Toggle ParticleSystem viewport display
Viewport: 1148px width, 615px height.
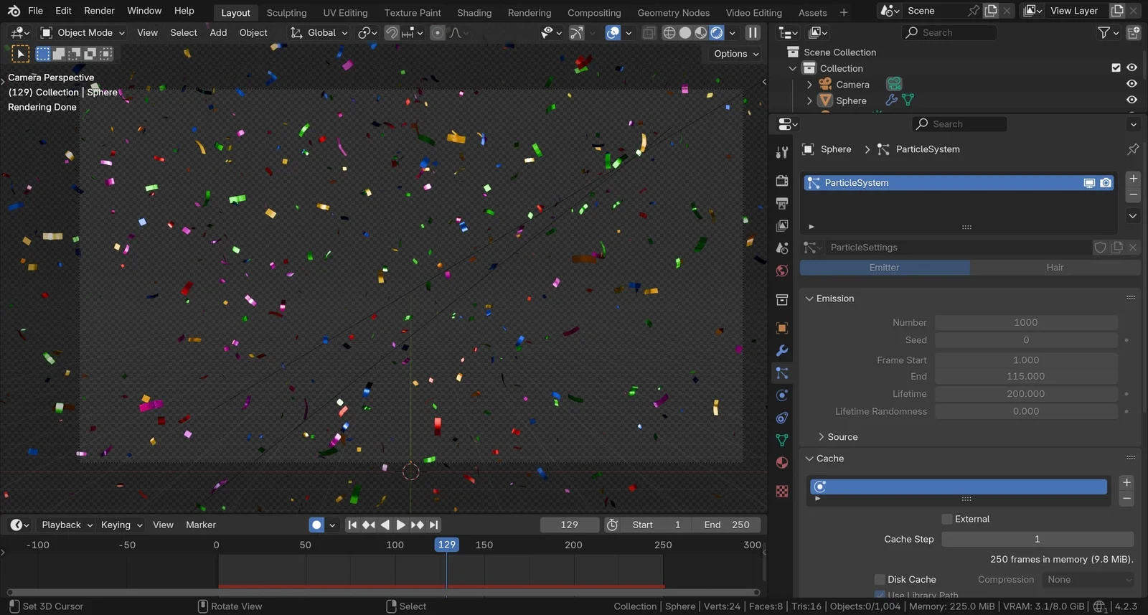click(x=1089, y=183)
